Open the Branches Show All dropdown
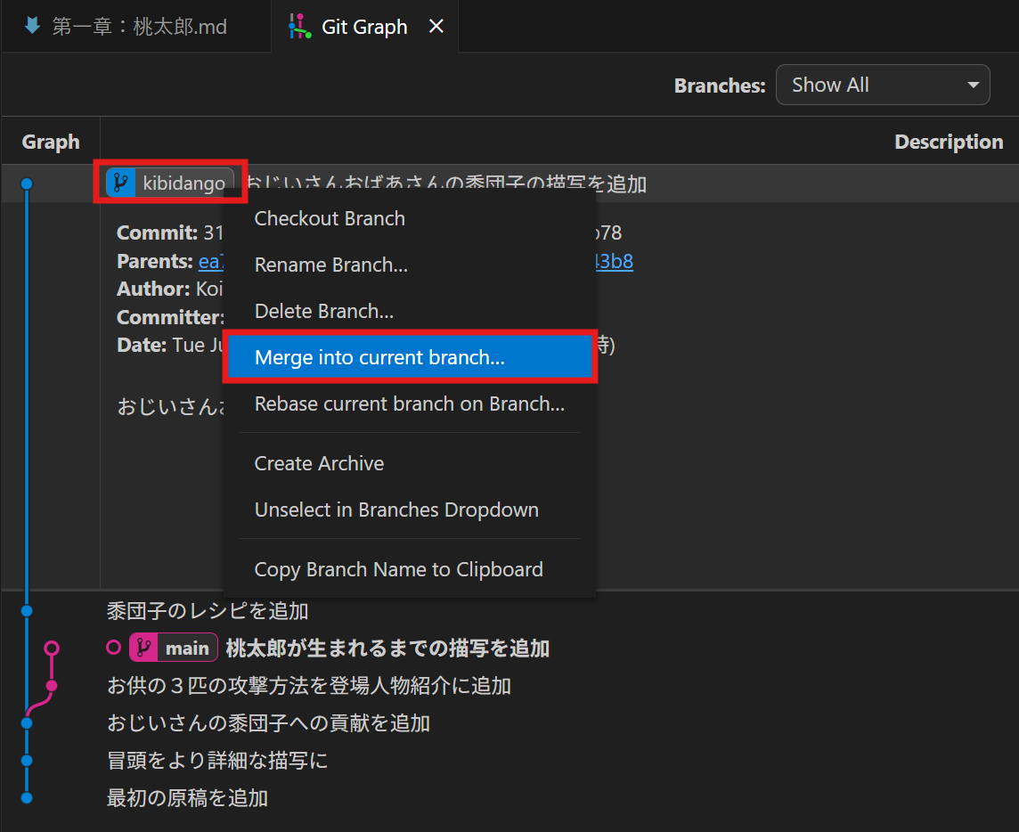Image resolution: width=1019 pixels, height=832 pixels. pyautogui.click(x=883, y=85)
